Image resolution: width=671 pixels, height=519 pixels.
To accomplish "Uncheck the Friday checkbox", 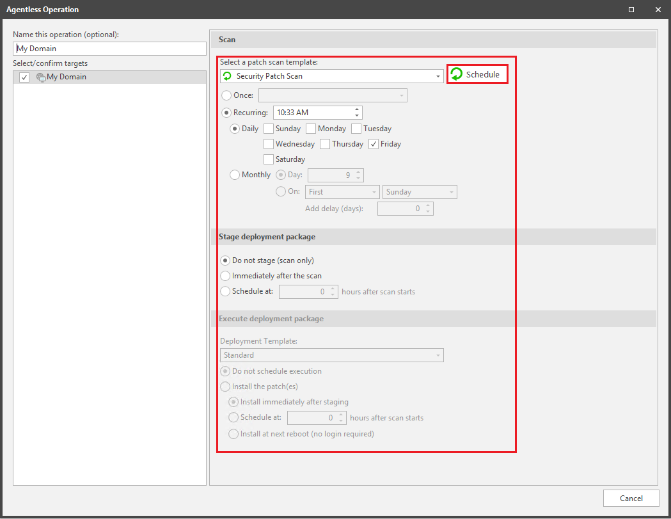I will tap(374, 143).
